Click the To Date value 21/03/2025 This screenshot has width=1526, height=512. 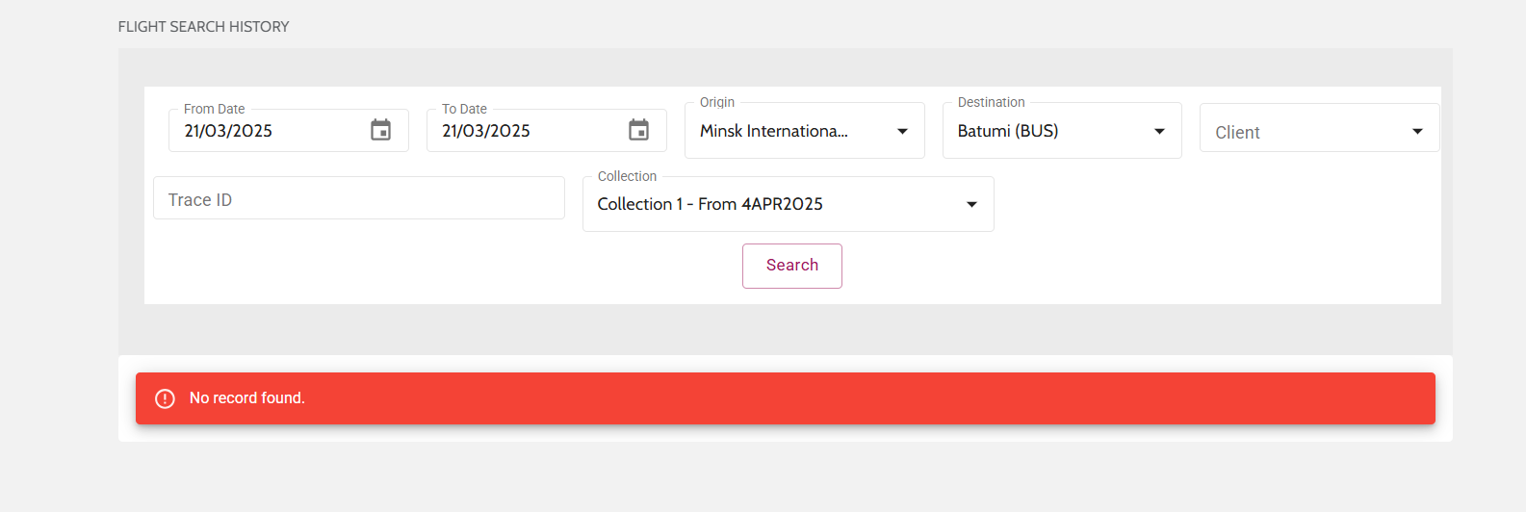[486, 131]
